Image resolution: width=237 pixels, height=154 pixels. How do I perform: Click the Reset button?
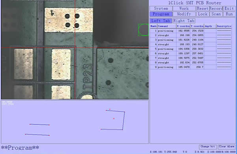(203, 8)
